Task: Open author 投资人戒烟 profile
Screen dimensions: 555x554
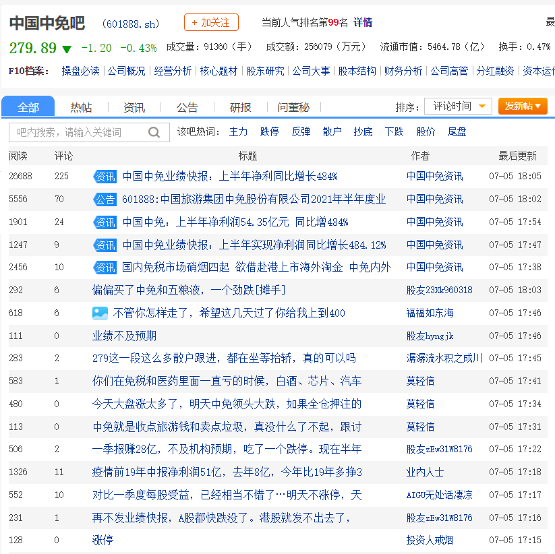Action: (430, 541)
